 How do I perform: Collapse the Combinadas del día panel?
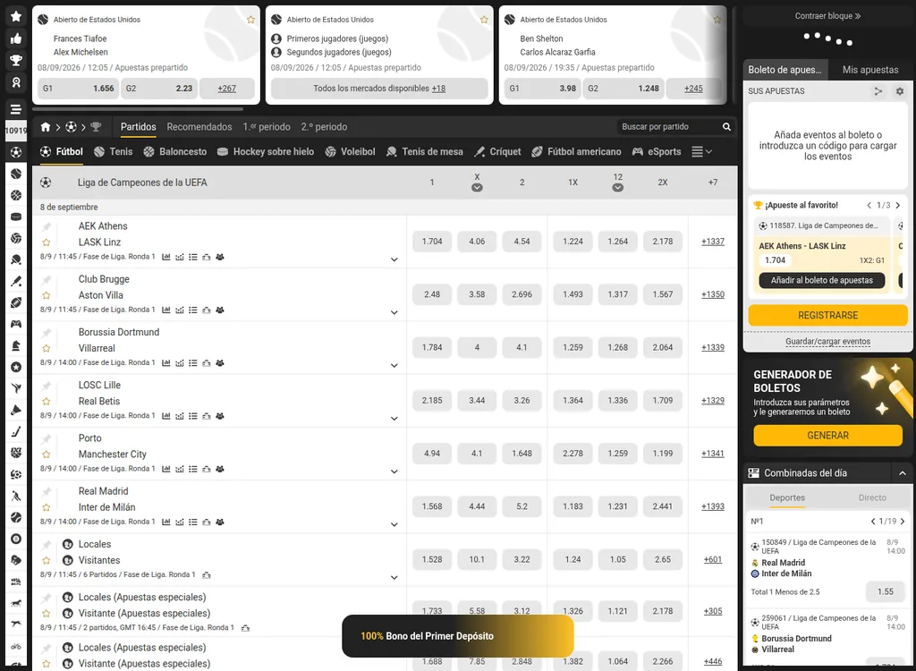(x=902, y=473)
